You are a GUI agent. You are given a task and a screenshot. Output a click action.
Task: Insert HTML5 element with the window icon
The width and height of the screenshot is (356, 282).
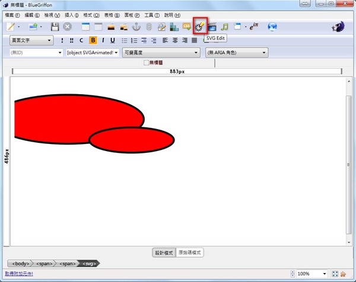pos(237,27)
